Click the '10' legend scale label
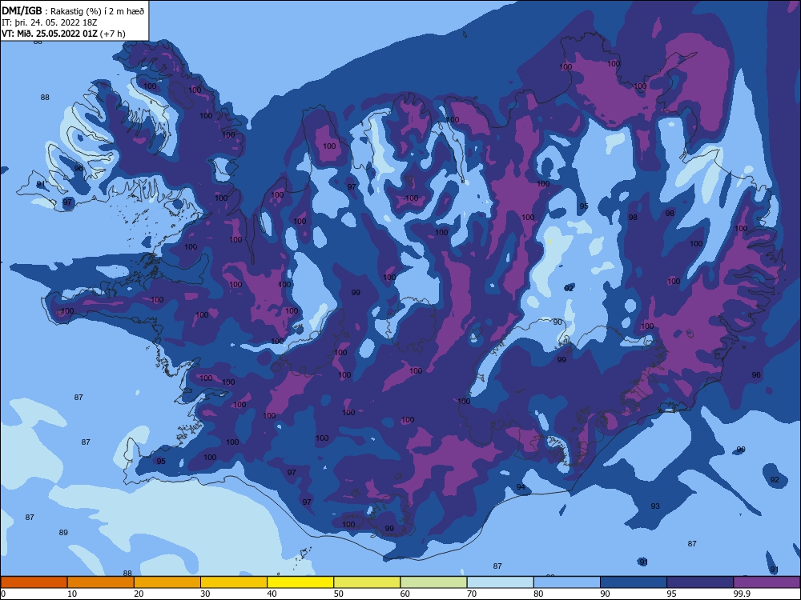The width and height of the screenshot is (801, 600). pyautogui.click(x=72, y=594)
